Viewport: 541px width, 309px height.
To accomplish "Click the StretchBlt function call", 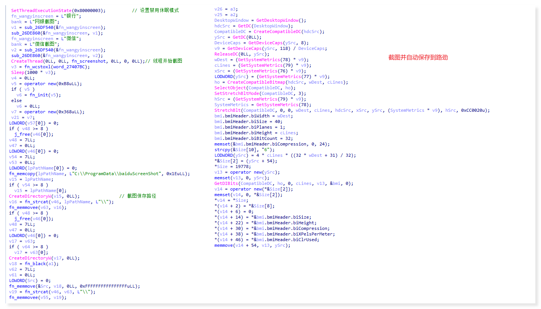I will click(x=228, y=110).
